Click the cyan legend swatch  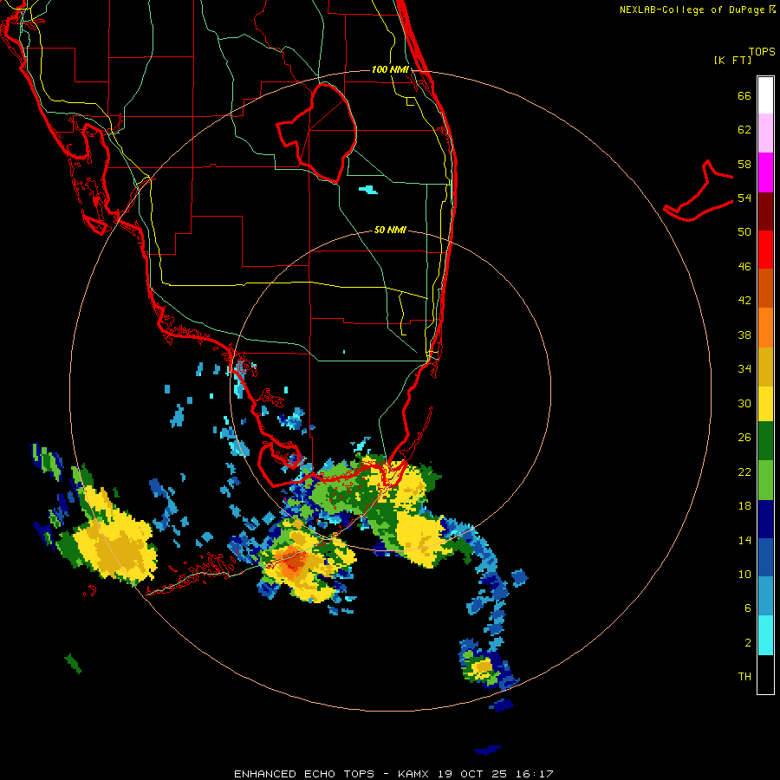pos(765,635)
